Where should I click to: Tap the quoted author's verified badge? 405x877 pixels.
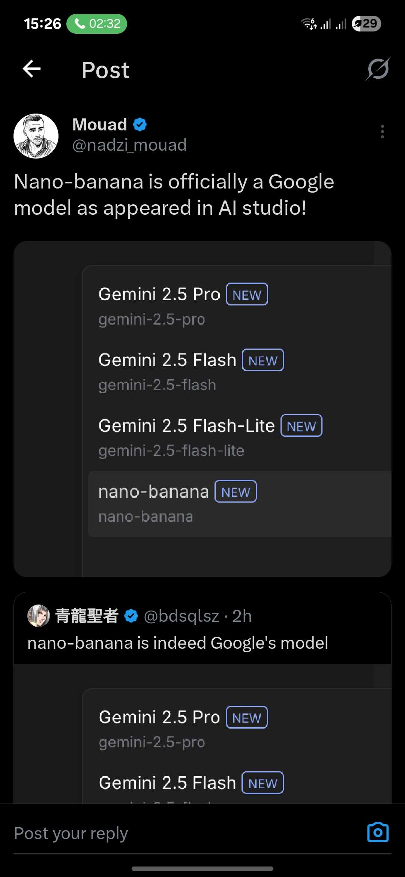point(131,616)
